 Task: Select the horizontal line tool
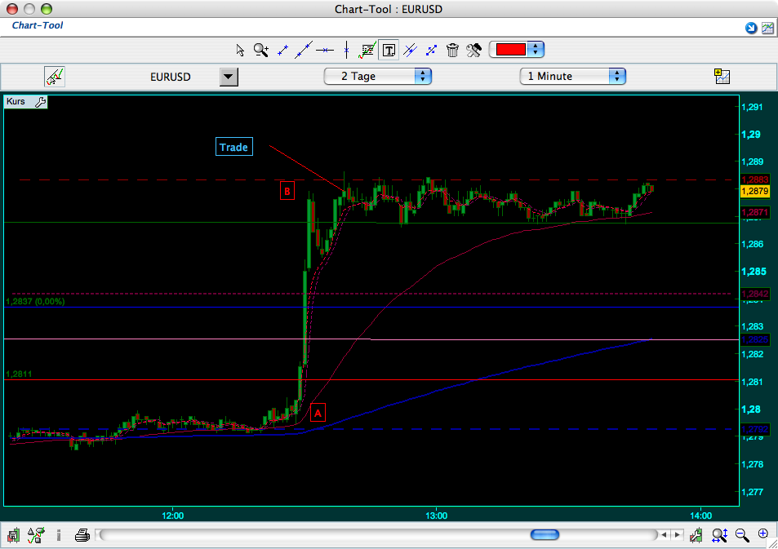[325, 50]
